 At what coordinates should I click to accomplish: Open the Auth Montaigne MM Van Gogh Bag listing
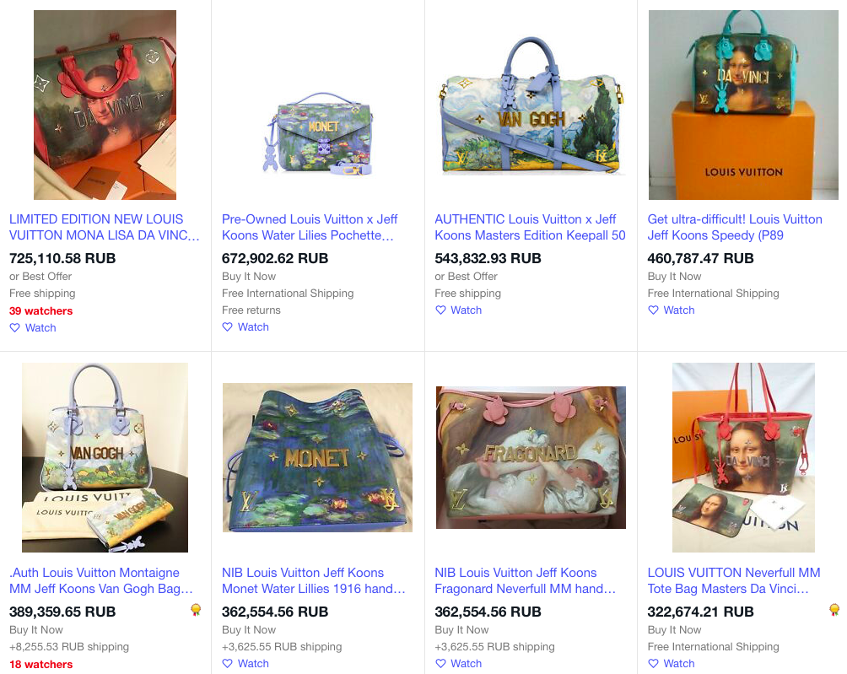point(101,580)
